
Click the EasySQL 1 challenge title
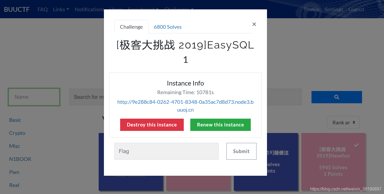click(185, 52)
